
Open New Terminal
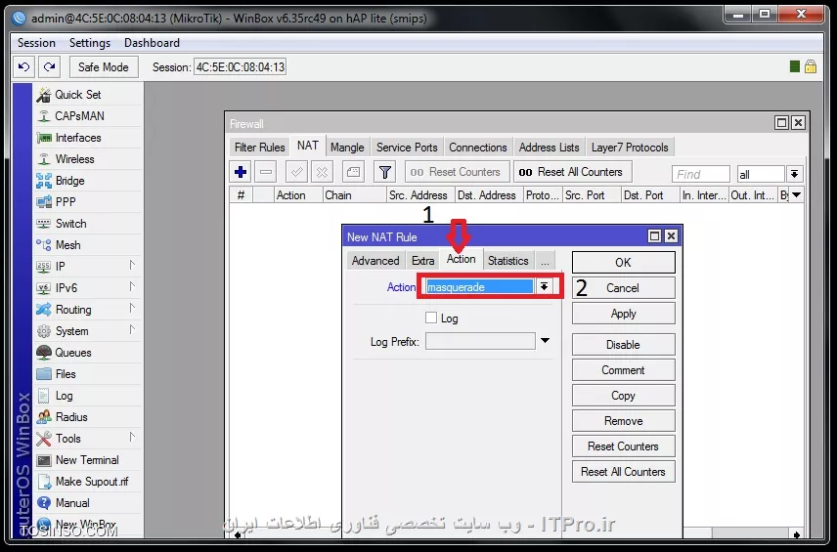87,460
